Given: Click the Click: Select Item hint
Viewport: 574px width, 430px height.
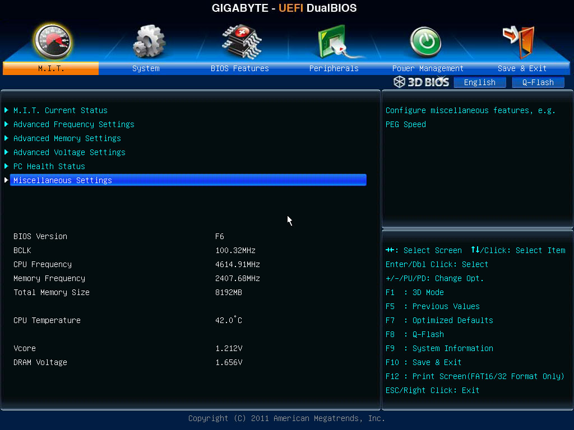Looking at the screenshot, I should 519,250.
